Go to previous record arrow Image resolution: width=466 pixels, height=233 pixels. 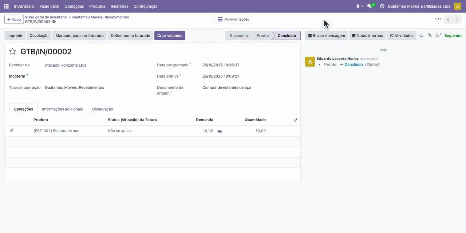448,20
